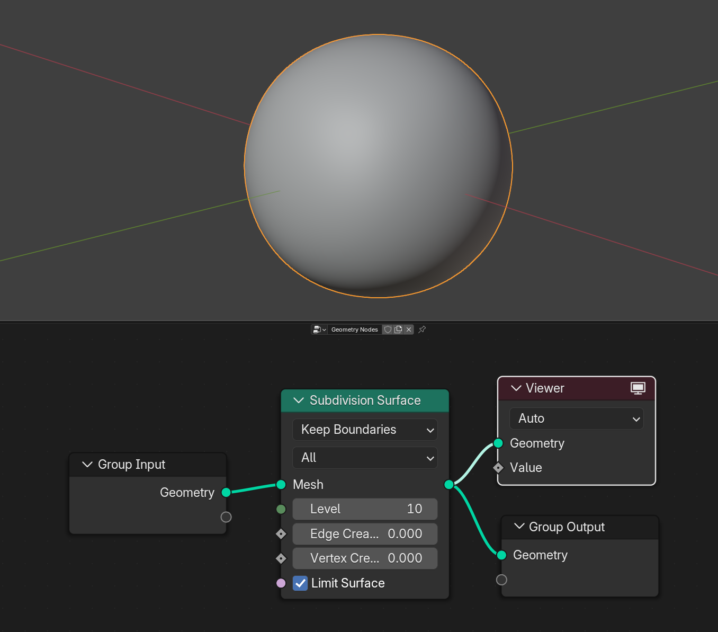
Task: Click the Edge Crease value field
Action: point(365,534)
